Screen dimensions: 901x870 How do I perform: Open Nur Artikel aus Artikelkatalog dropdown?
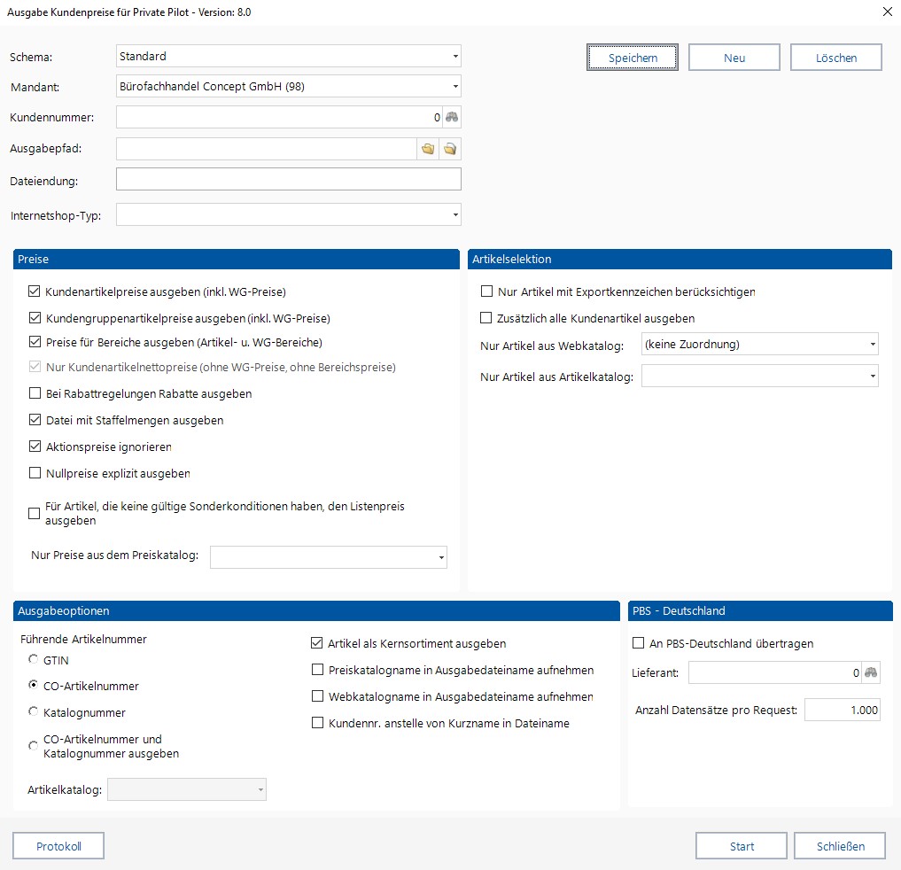(x=759, y=376)
